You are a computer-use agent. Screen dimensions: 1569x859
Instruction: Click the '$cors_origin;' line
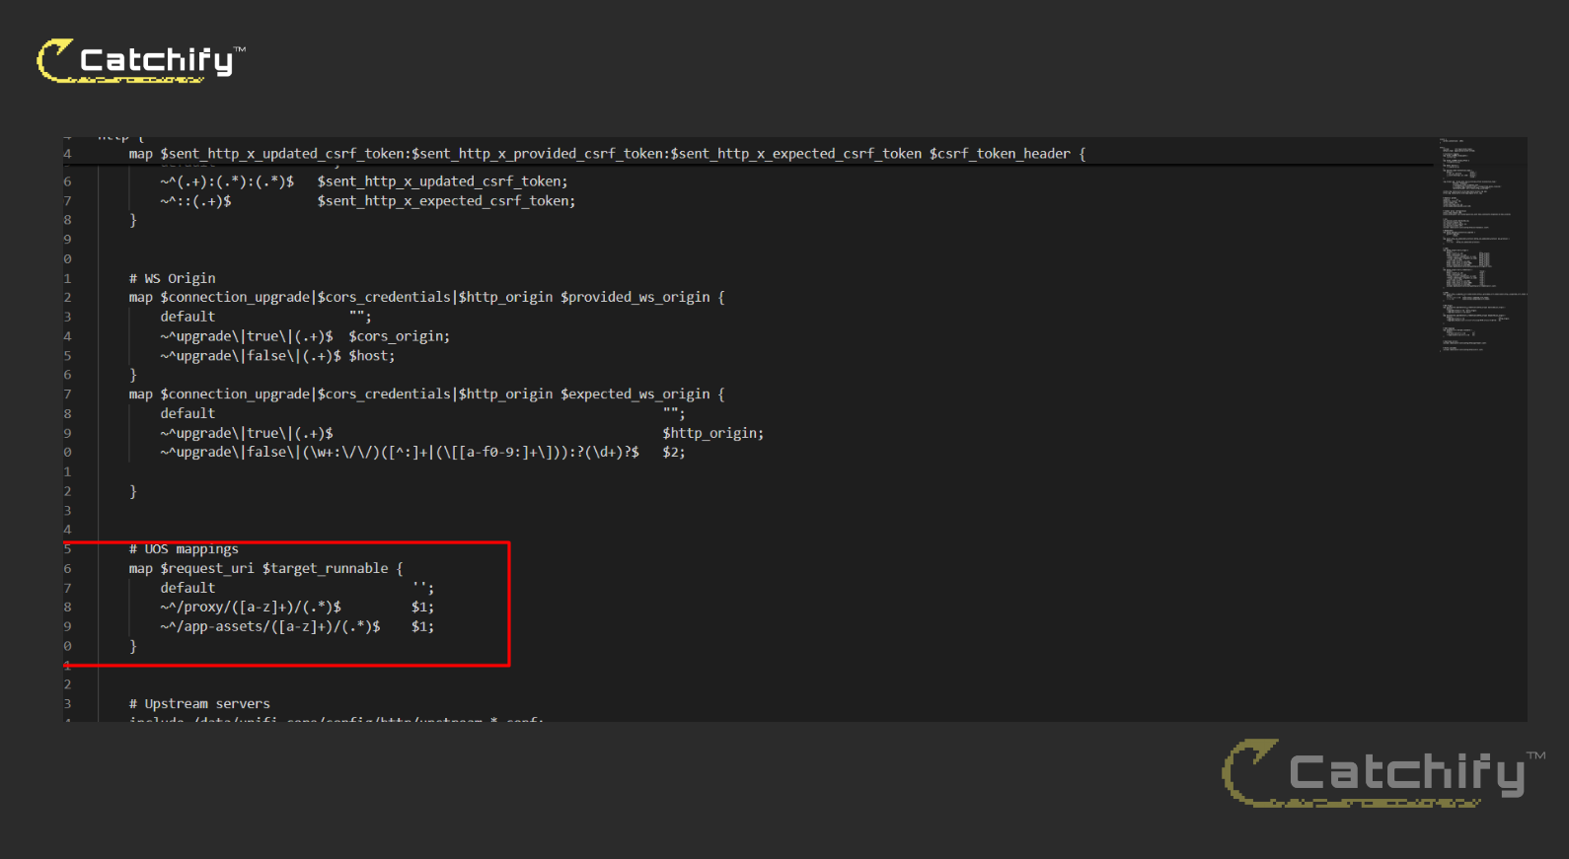(x=305, y=337)
